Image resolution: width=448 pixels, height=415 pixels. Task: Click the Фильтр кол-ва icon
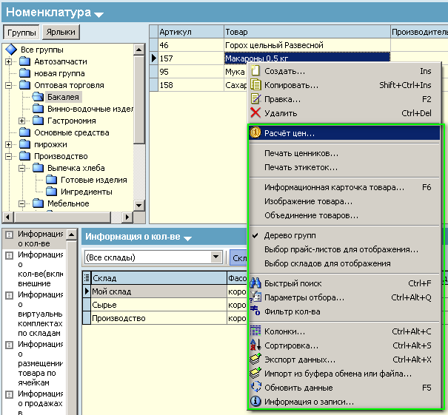pos(255,311)
